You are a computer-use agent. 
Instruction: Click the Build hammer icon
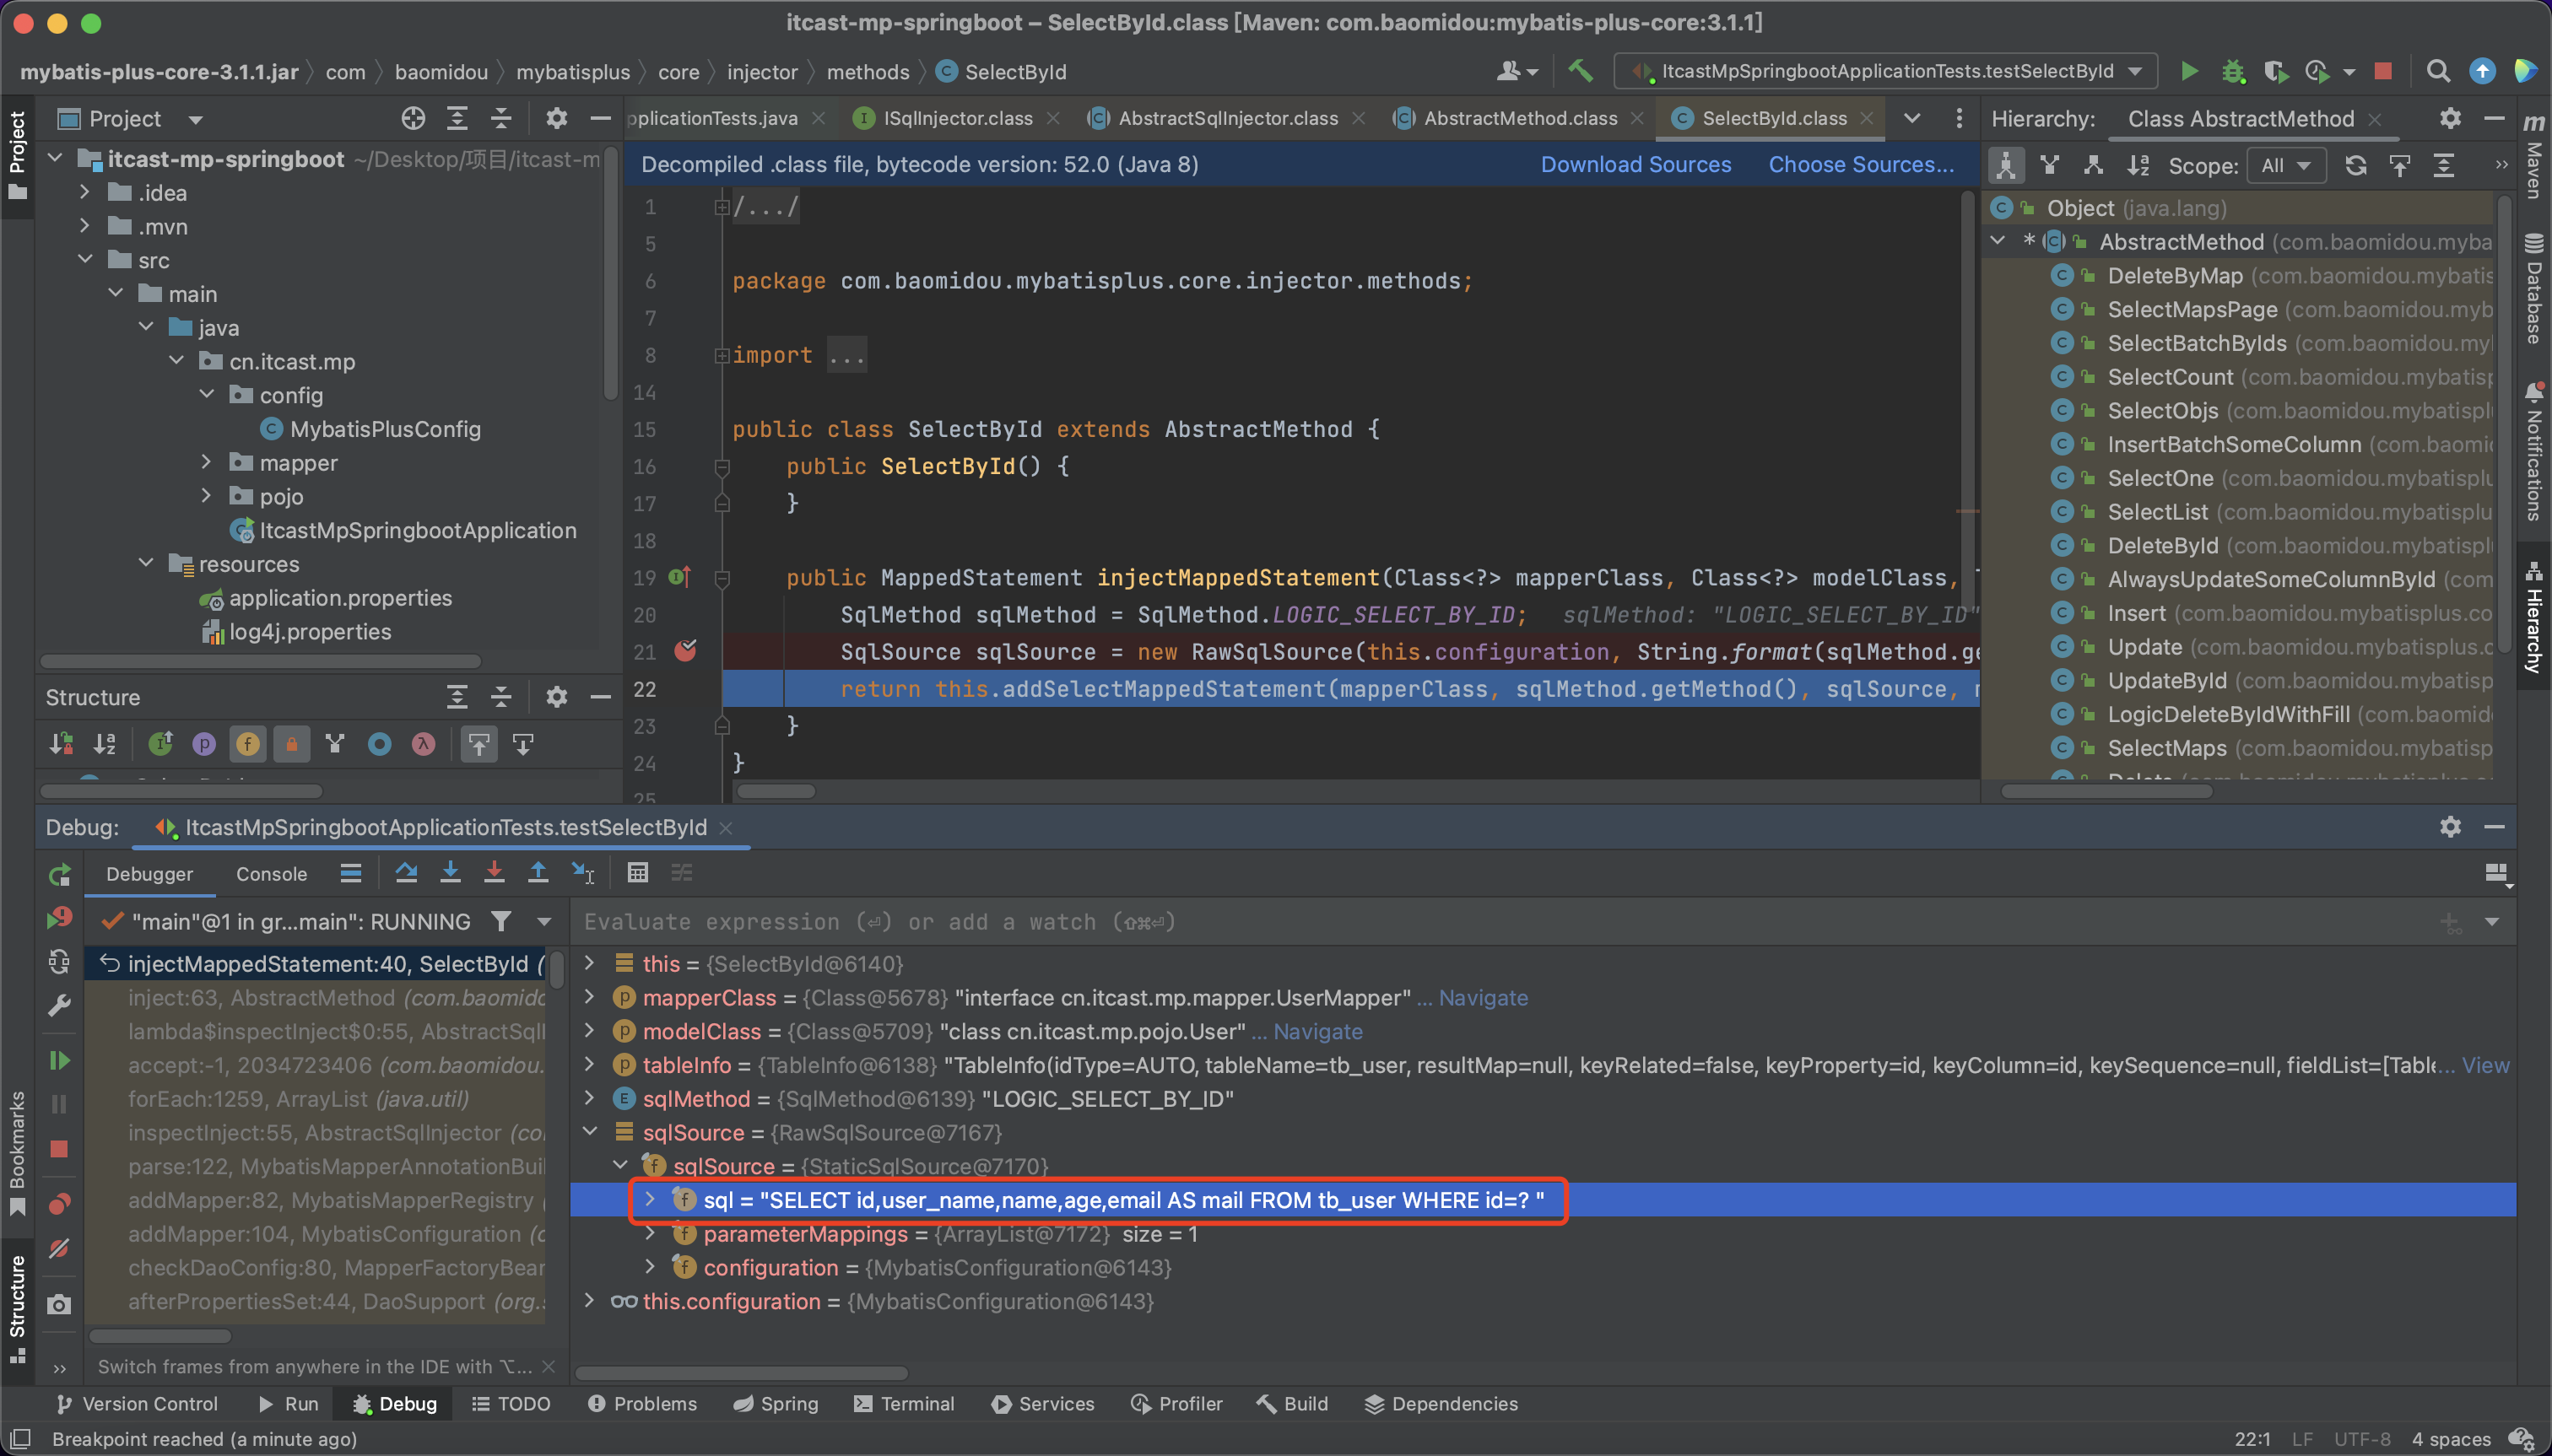tap(1580, 71)
